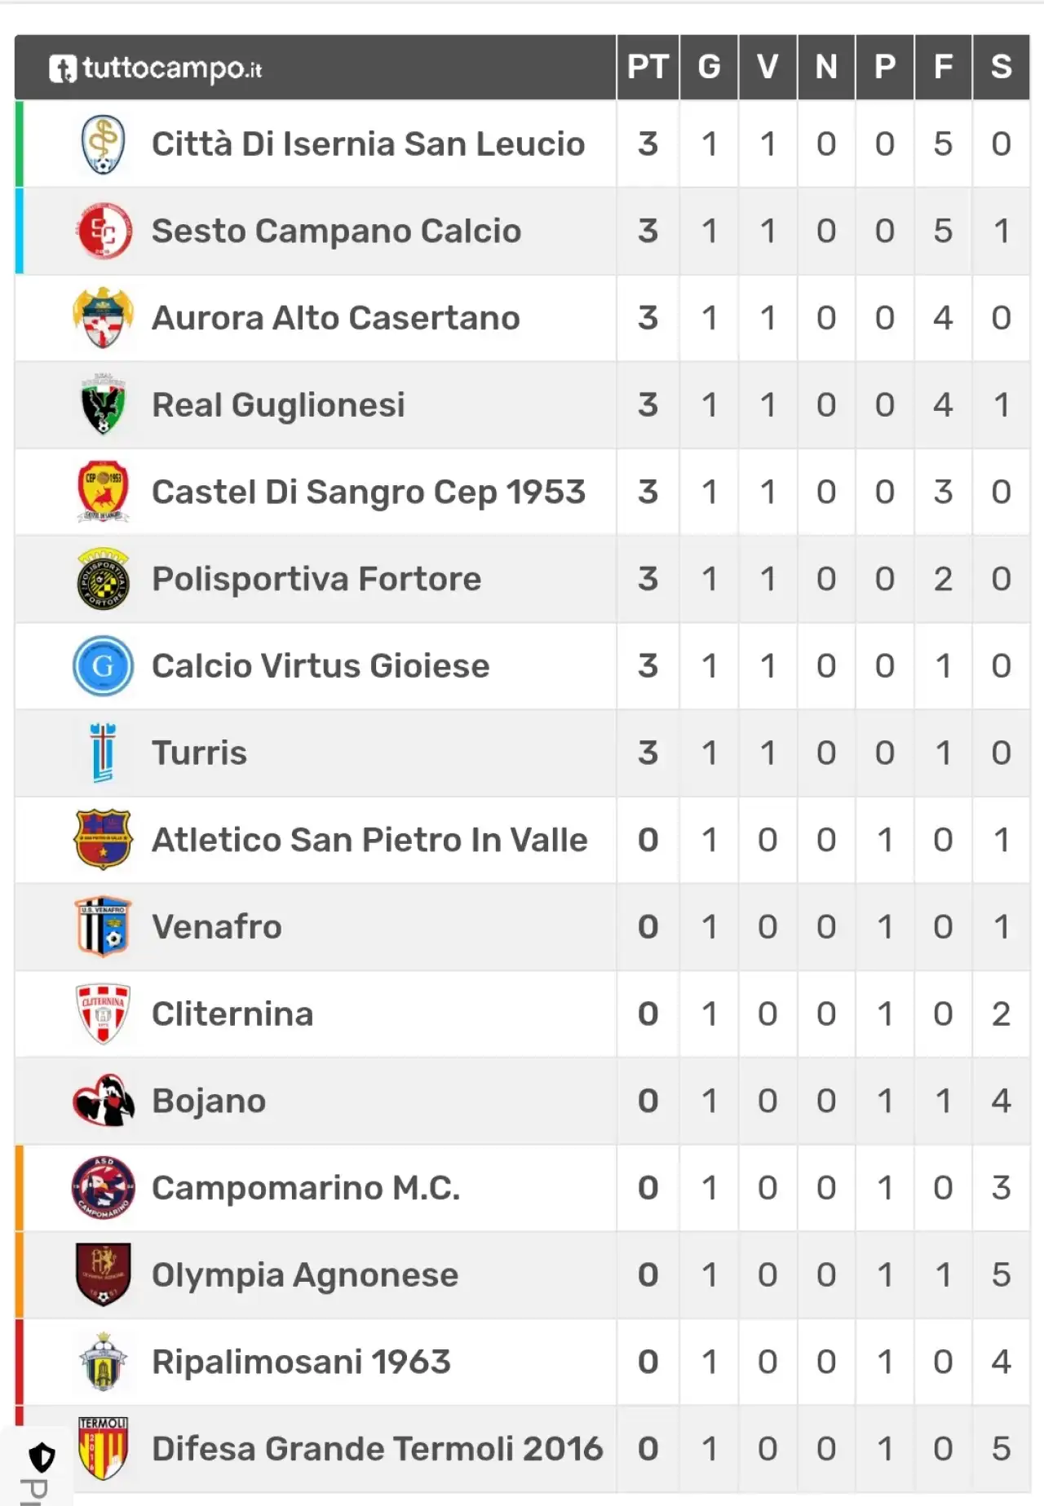Click the Polisportiva Fortore round black crest

click(103, 580)
